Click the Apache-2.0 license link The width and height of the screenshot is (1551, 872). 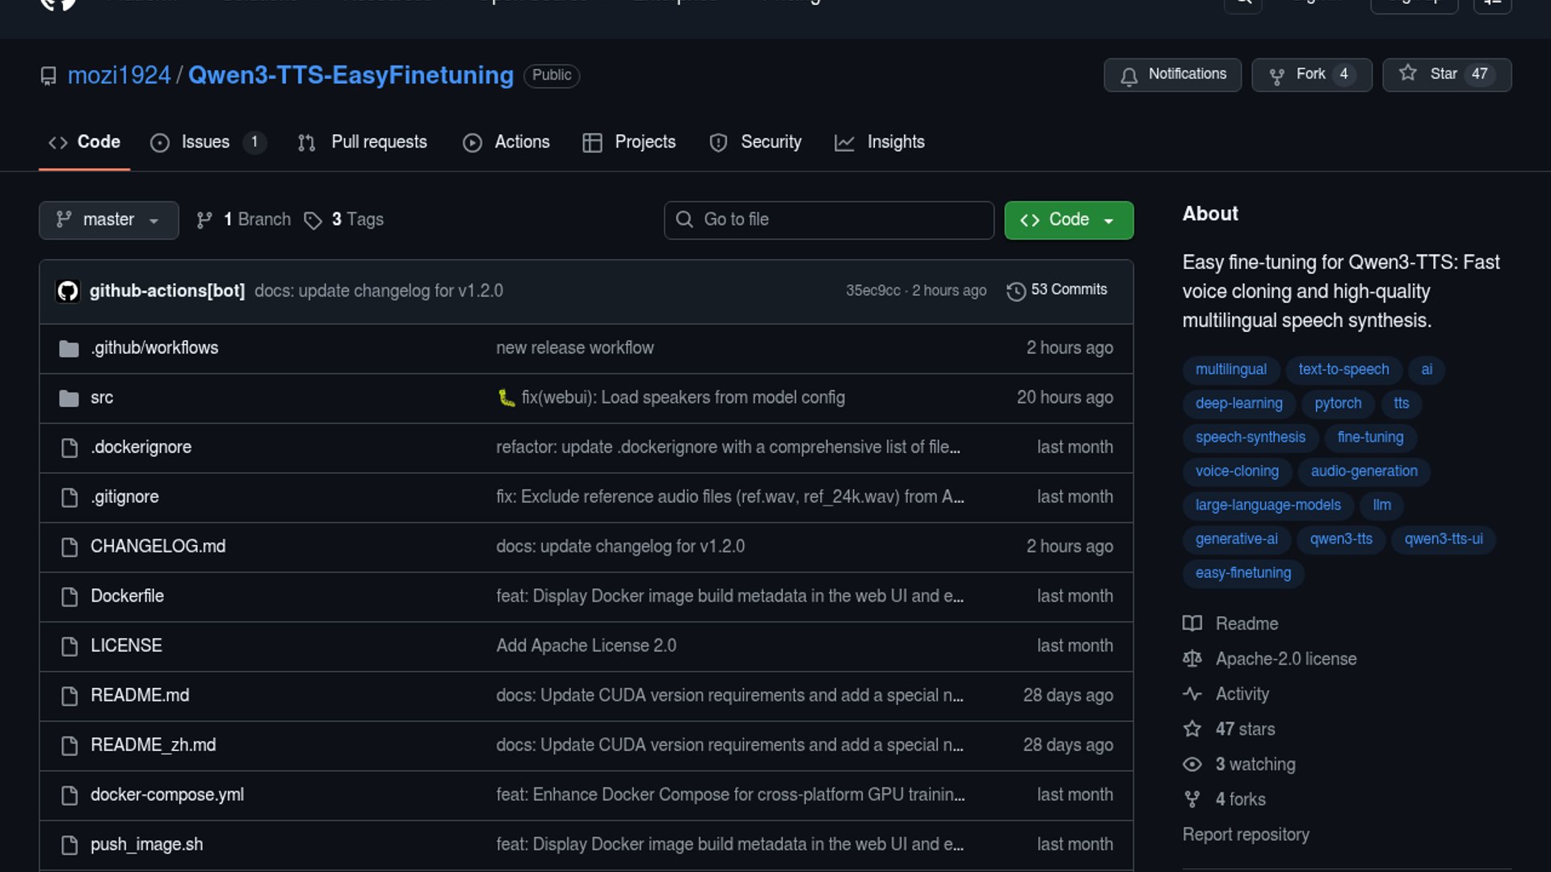point(1285,659)
